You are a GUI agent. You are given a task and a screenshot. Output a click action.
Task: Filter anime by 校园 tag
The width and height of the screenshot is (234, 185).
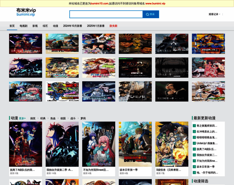click(x=63, y=118)
